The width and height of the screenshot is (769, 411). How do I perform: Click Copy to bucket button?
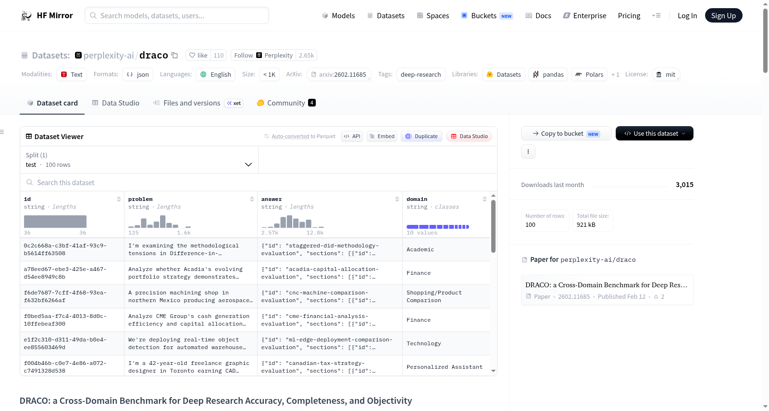566,133
